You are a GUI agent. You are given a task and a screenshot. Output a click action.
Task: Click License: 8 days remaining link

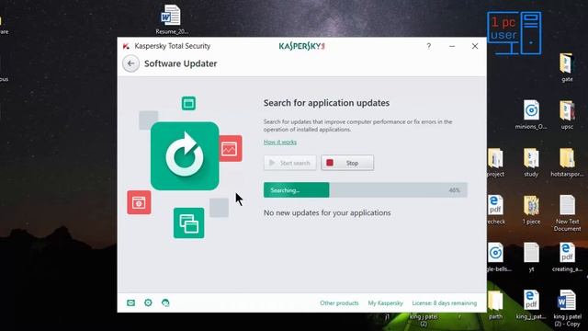pos(445,302)
